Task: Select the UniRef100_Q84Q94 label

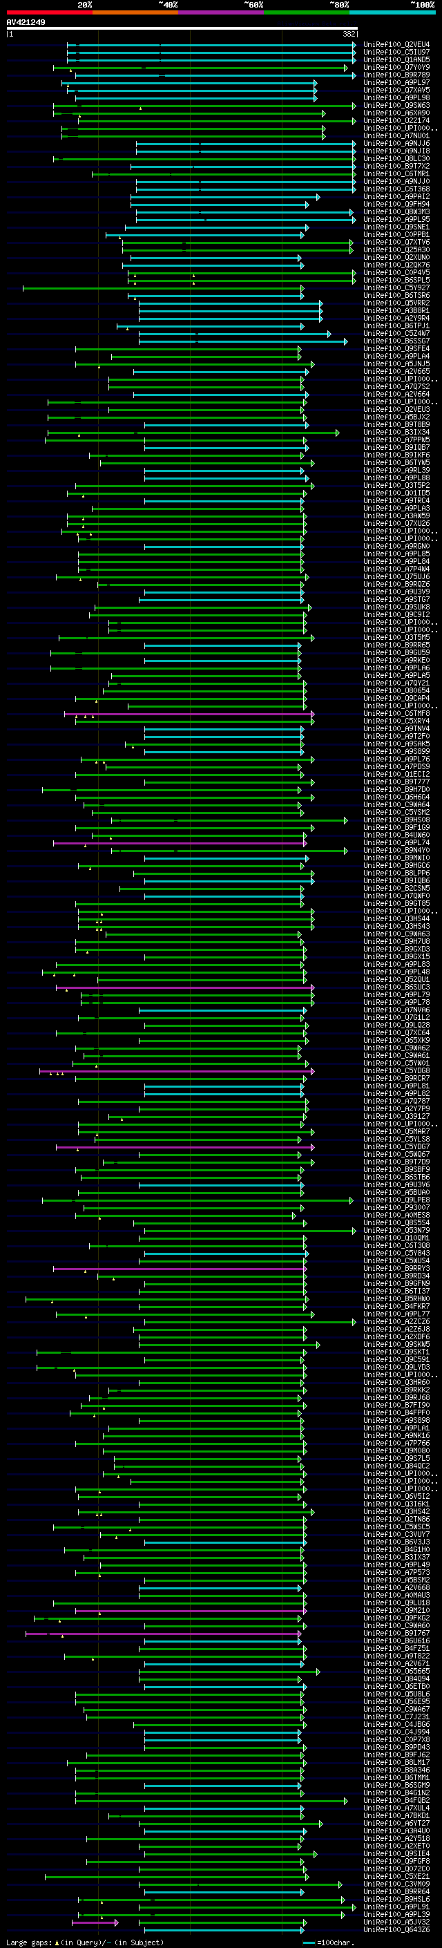Action: click(396, 1679)
